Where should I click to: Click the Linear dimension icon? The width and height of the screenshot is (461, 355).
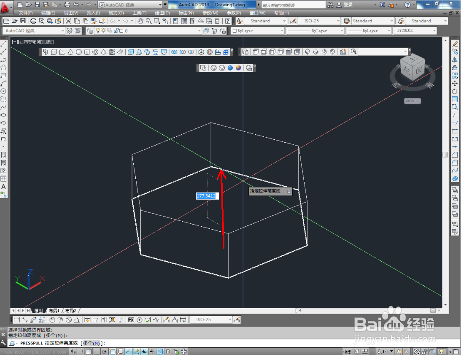pyautogui.click(x=17, y=320)
